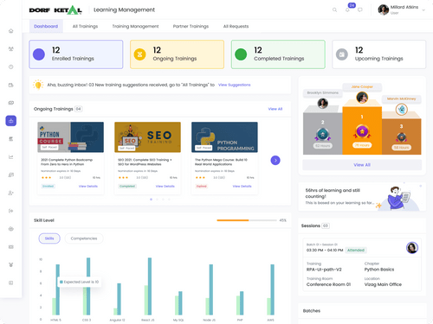Click the Dorf Ketal logo

click(55, 10)
